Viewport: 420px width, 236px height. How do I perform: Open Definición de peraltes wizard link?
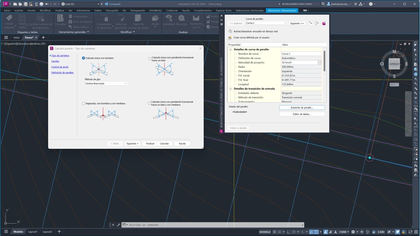(62, 72)
